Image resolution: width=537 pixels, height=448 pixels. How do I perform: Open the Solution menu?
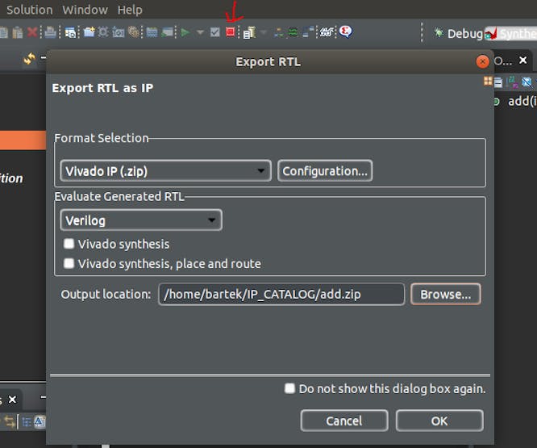coord(30,10)
